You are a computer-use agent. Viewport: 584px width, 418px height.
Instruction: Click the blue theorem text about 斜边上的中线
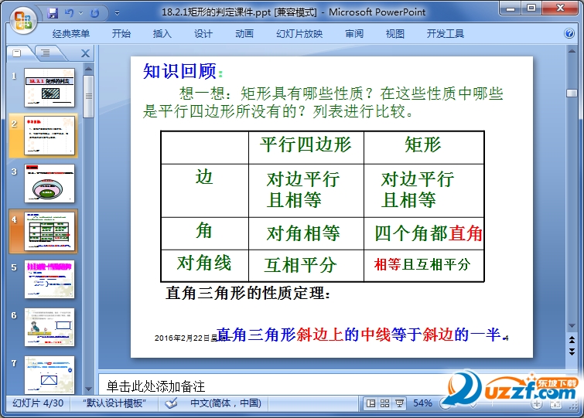[360, 334]
